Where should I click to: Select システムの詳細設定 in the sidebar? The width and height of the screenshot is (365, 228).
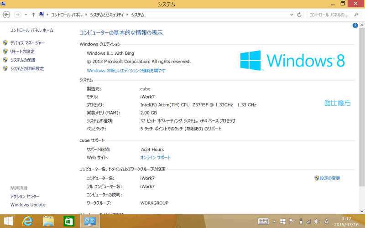[x=27, y=68]
